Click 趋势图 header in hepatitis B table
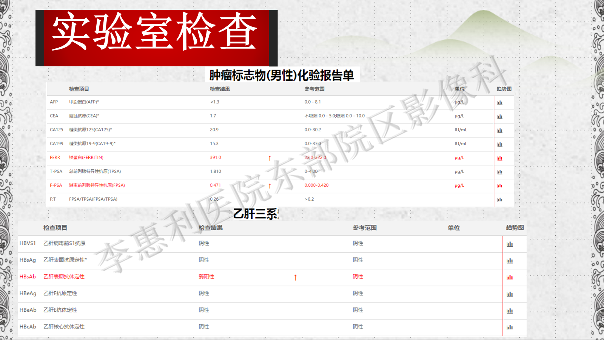Viewport: 604px width, 340px height. (515, 227)
